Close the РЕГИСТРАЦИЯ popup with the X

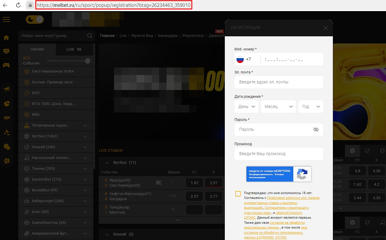pos(326,28)
